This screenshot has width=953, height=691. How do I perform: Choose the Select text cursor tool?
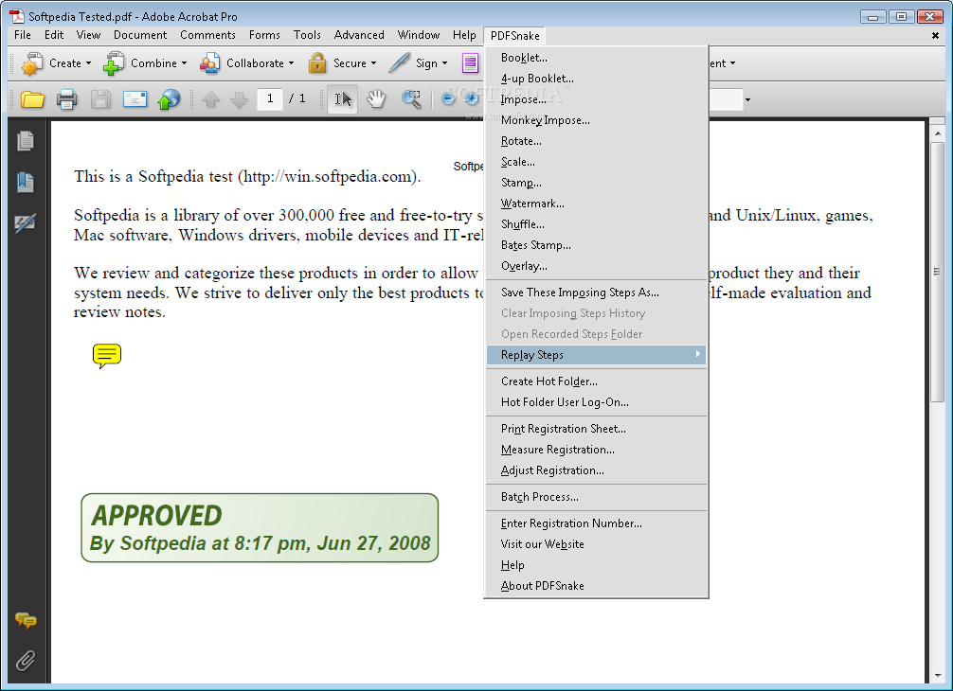[343, 99]
